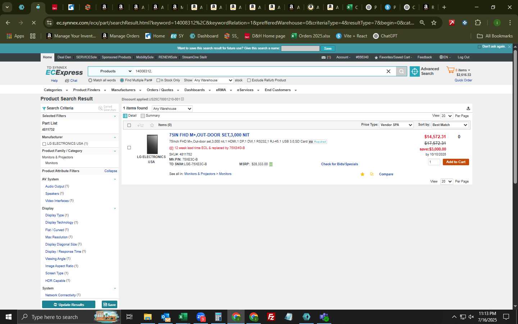Check In Stock Only checkbox

click(x=158, y=80)
